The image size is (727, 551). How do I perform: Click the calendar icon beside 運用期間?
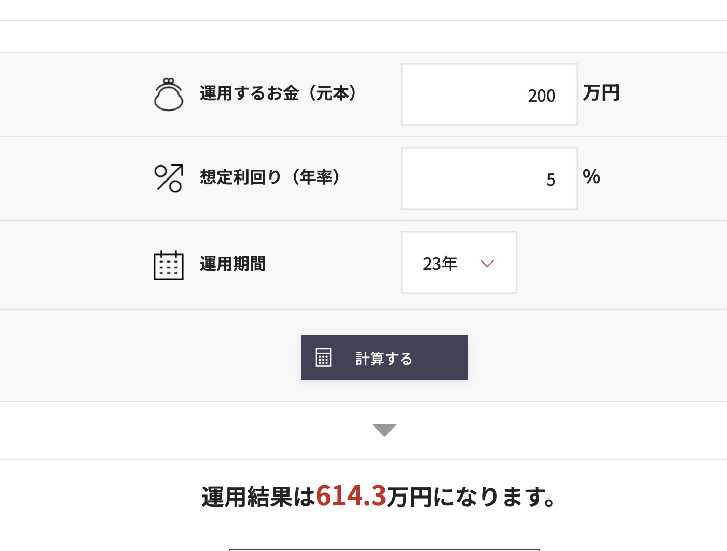(169, 265)
